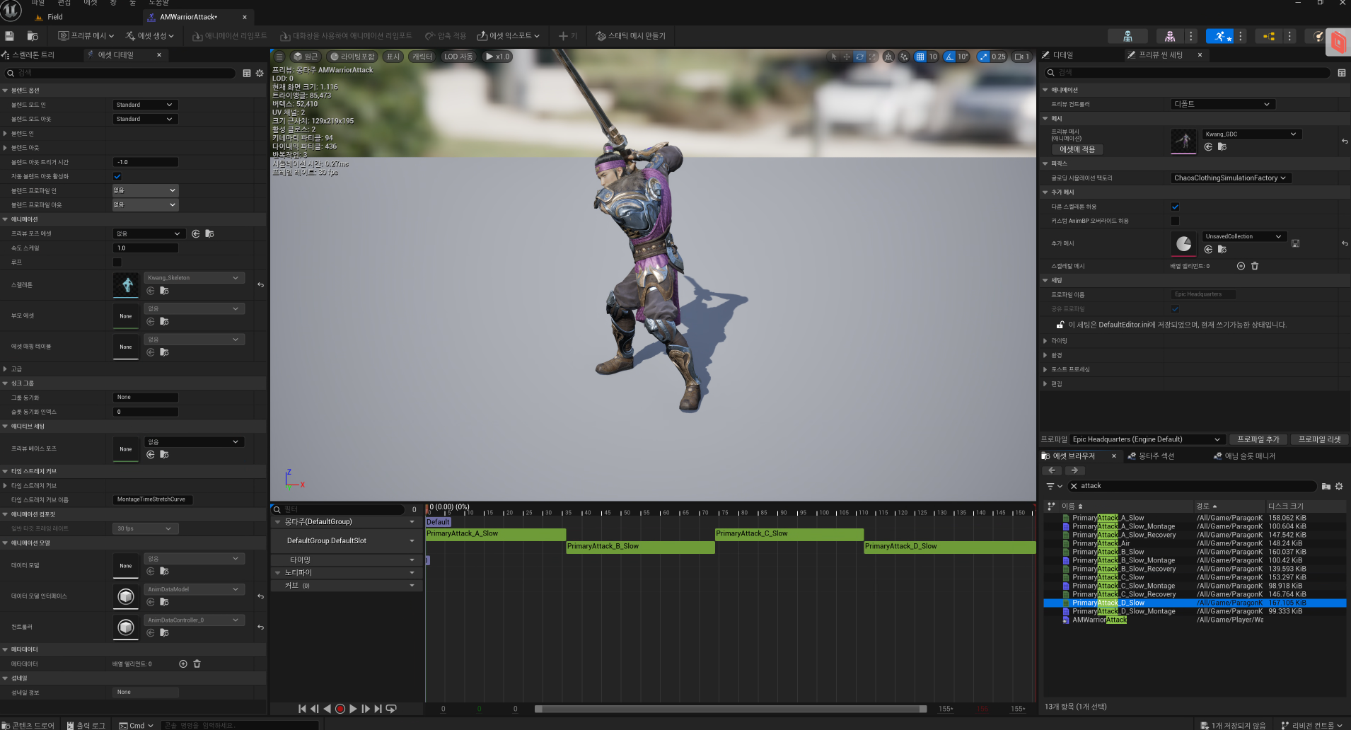Open the 에셋 익스포트 toolbar dropdown
The width and height of the screenshot is (1351, 730).
click(508, 36)
